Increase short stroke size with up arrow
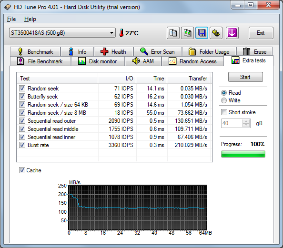283x248 pixels. [x=246, y=121]
